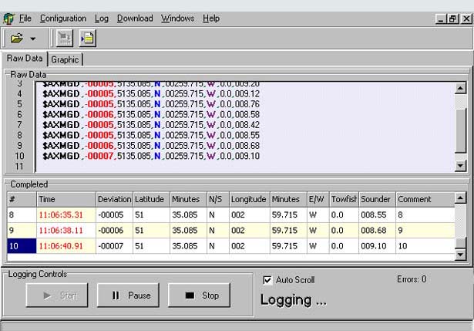Click the N/S column header
474x331 pixels.
217,199
